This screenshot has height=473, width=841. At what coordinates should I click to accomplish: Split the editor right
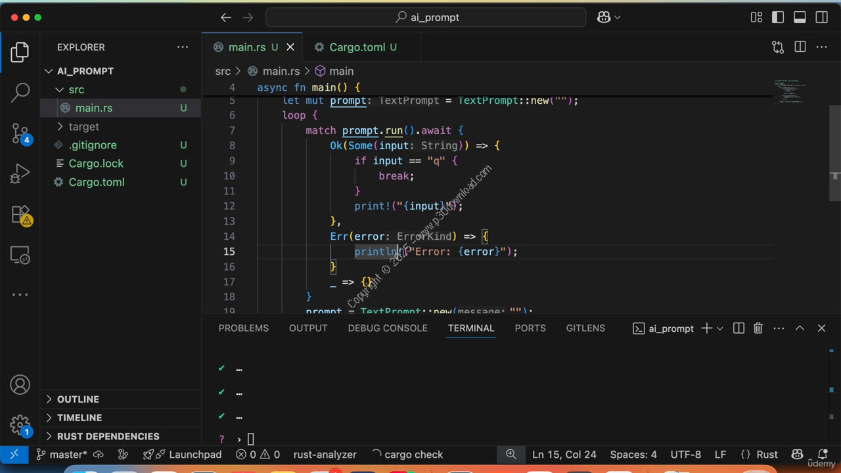800,47
